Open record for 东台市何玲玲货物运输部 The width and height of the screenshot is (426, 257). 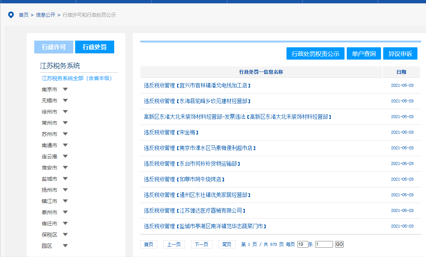(192, 164)
